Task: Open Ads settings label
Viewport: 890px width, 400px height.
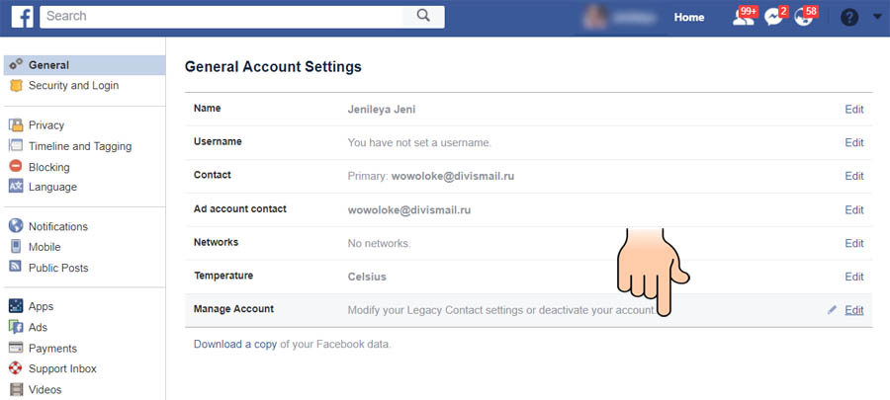Action: pyautogui.click(x=38, y=327)
